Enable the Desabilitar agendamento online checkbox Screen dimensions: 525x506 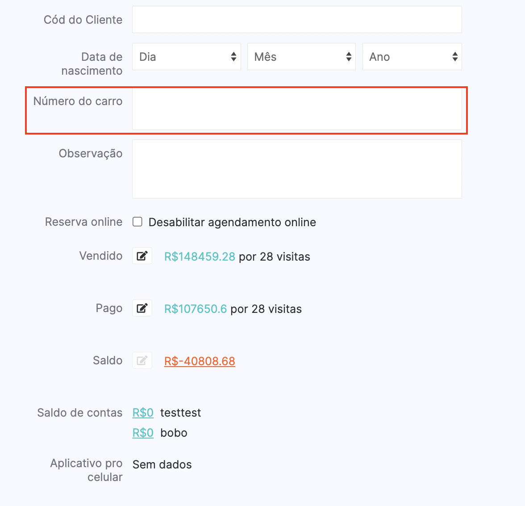click(137, 222)
